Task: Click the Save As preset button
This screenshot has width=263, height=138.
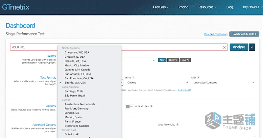Action: click(x=185, y=60)
